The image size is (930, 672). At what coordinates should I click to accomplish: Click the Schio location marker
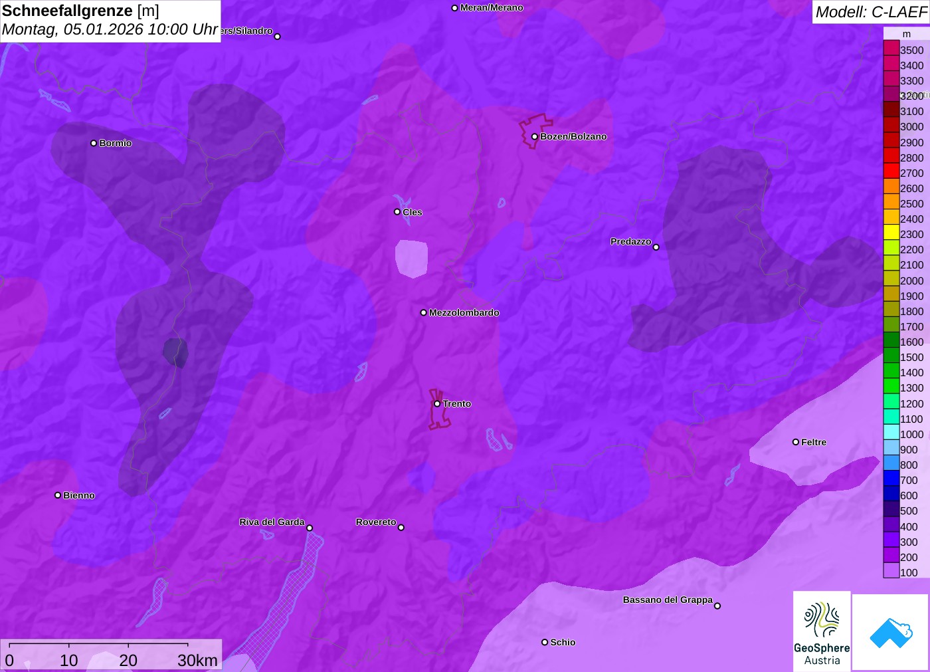(x=545, y=642)
